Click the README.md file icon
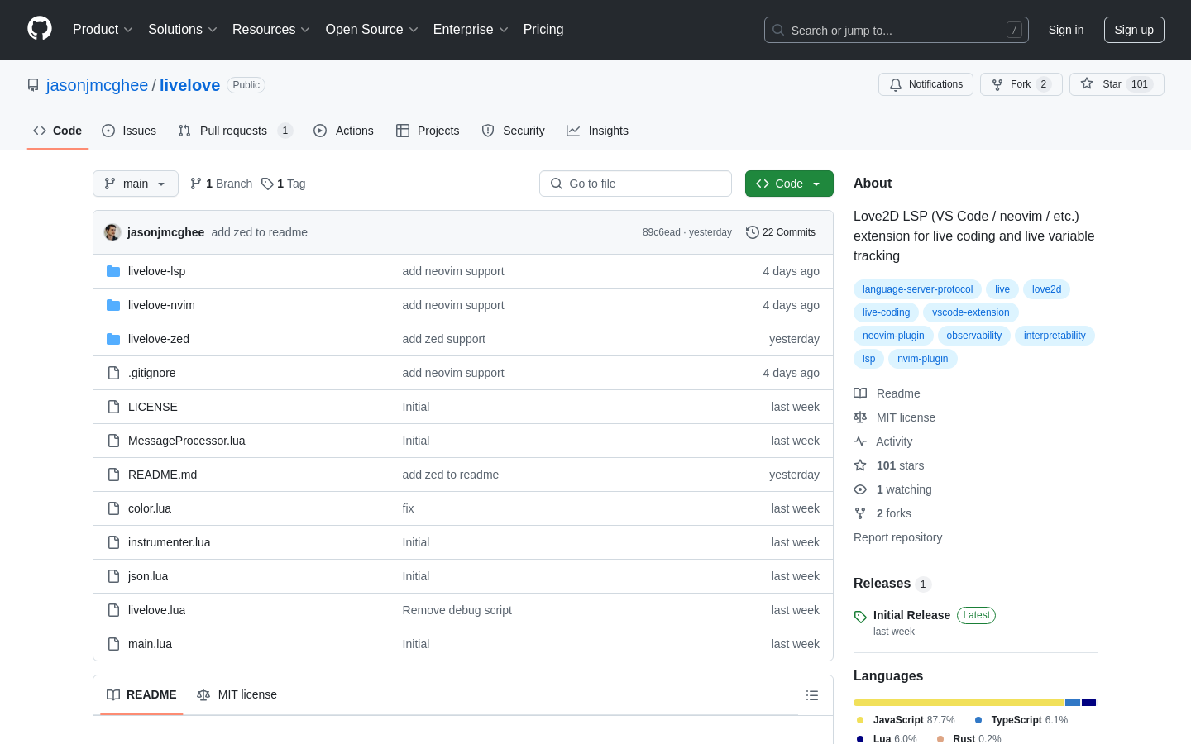Image resolution: width=1191 pixels, height=744 pixels. [113, 475]
